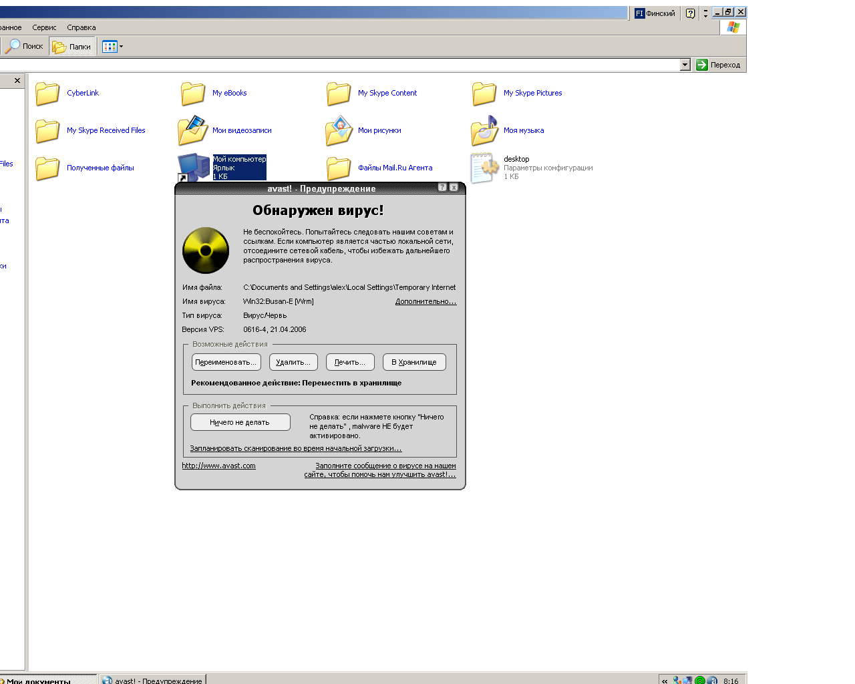Open the Дополнительно virus details link
Viewport: 855px width, 684px height.
coord(425,301)
